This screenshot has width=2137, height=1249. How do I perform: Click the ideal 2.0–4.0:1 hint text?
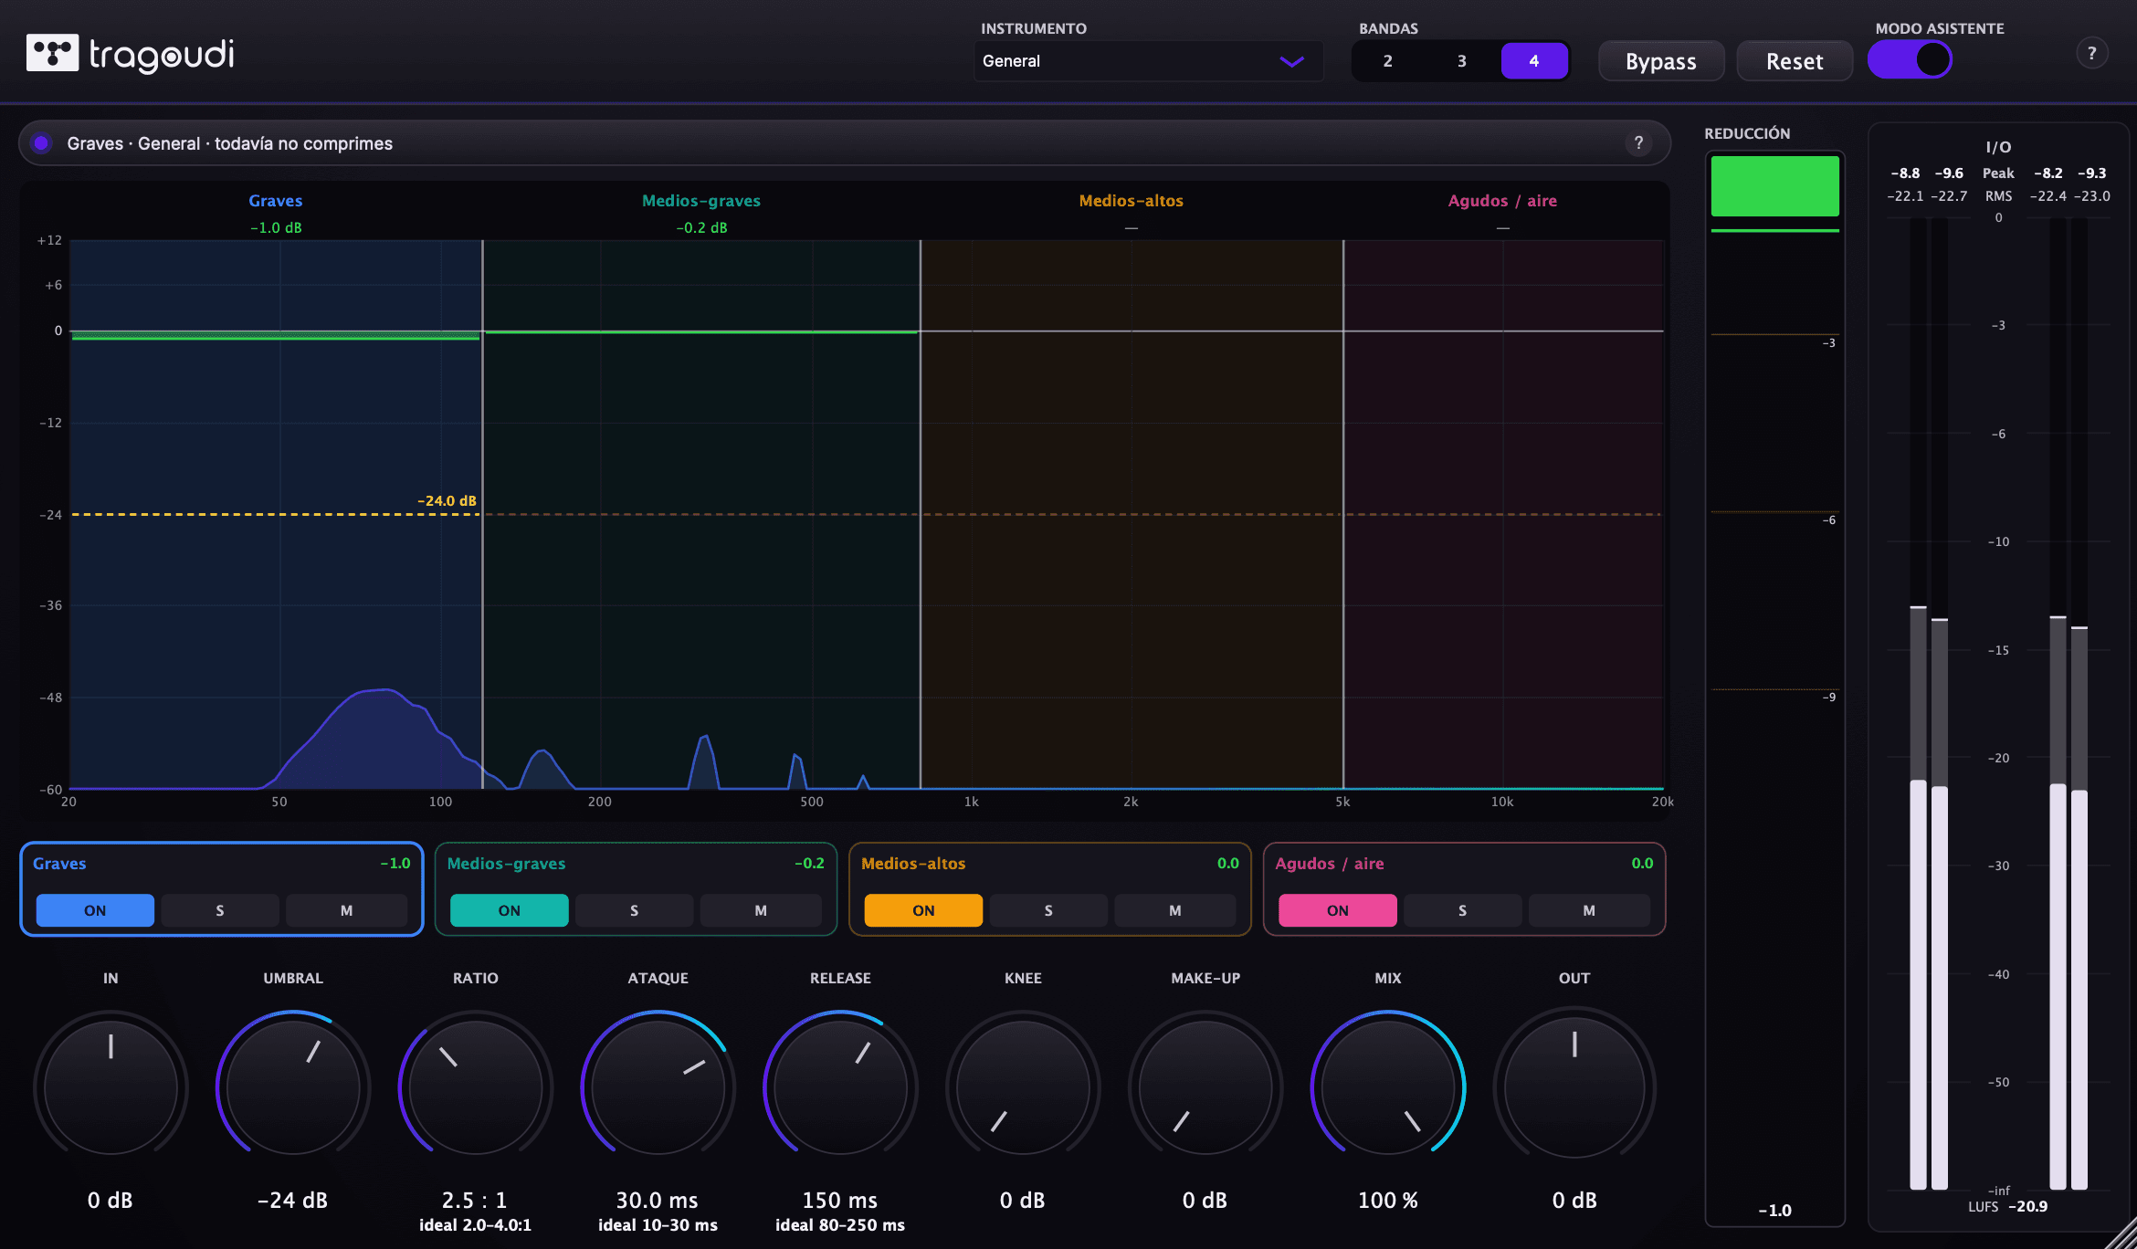click(475, 1225)
